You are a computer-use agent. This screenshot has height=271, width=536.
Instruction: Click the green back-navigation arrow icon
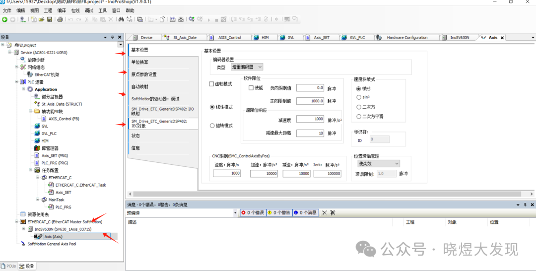pyautogui.click(x=4, y=19)
